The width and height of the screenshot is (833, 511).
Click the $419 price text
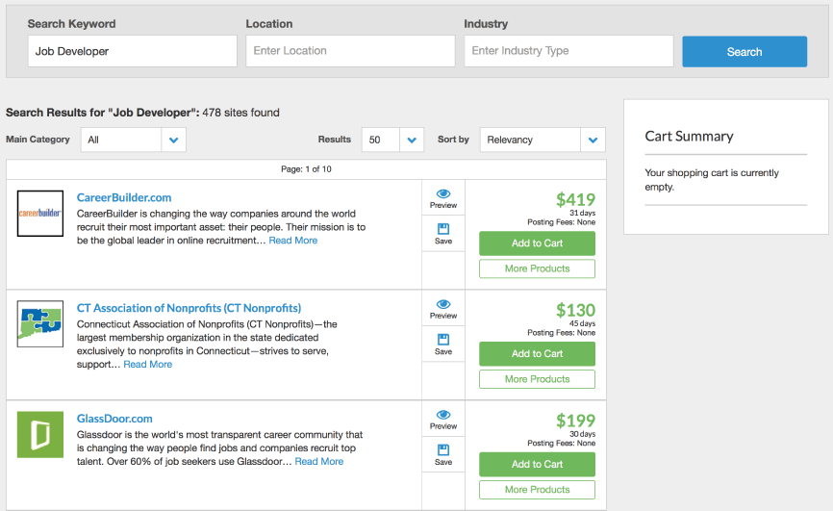click(575, 200)
